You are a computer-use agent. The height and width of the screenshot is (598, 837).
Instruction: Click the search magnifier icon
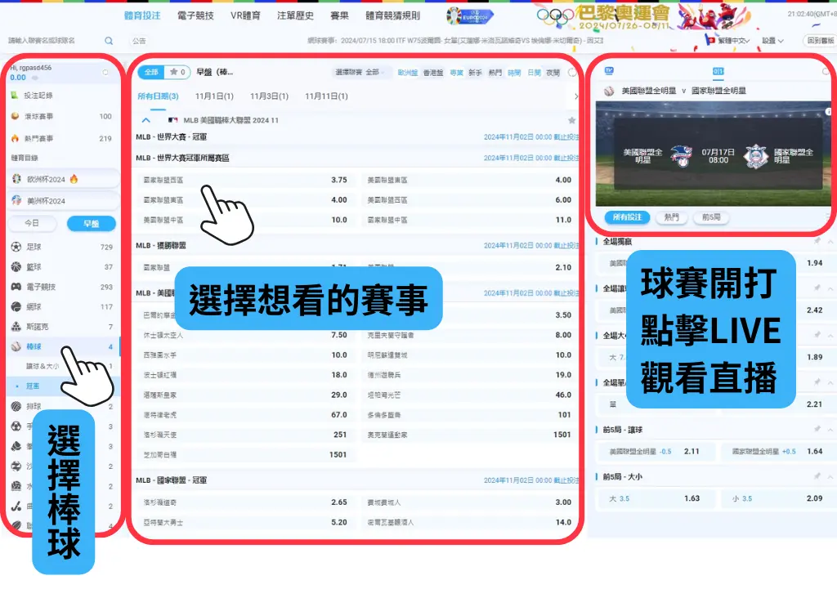[109, 41]
